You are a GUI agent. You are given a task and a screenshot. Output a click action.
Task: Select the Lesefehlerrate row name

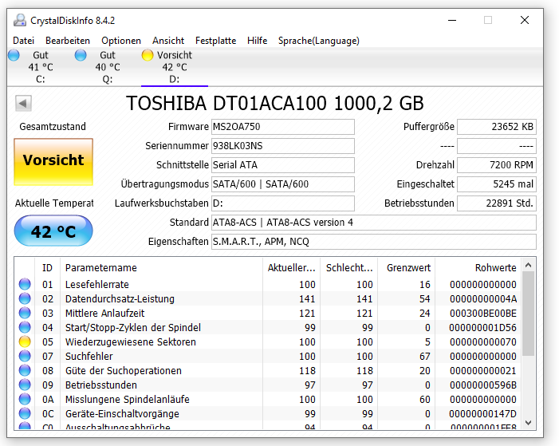tap(97, 284)
